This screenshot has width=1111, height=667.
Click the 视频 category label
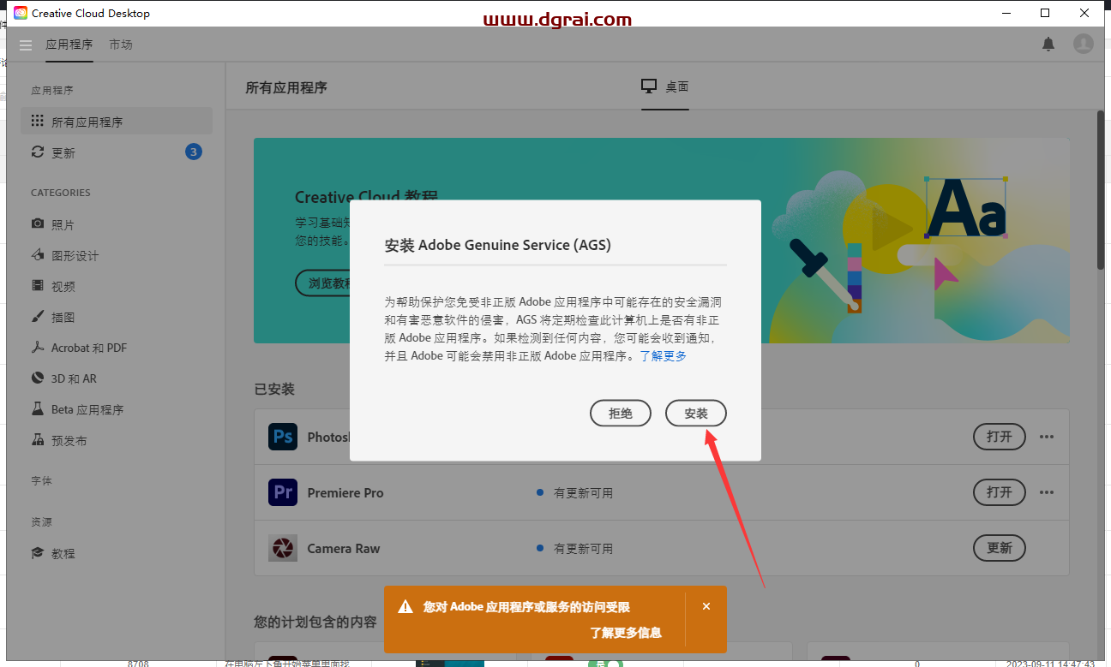click(x=63, y=286)
